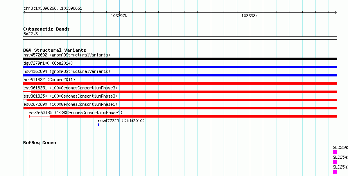Open the nsv477229 (Kidd2010) variant label
Image resolution: width=348 pixels, height=176 pixels.
121,121
